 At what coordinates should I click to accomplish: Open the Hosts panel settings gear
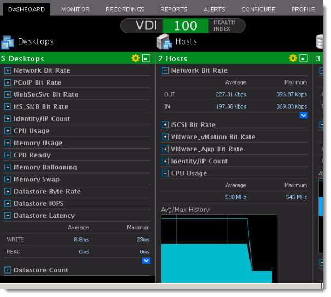click(x=293, y=58)
